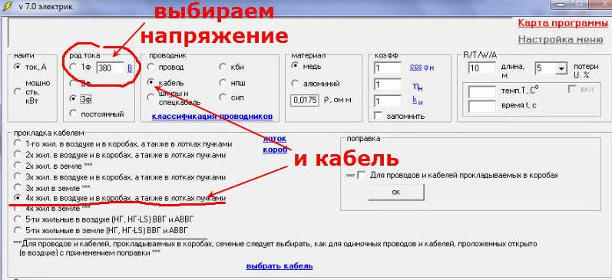612x280 pixels.
Task: Select 'алюминий' material radio button
Action: point(295,83)
